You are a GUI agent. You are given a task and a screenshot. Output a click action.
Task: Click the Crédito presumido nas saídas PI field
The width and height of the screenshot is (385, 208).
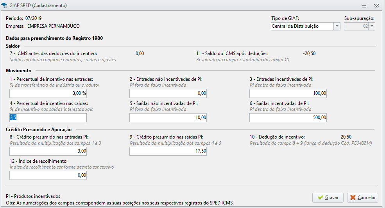coord(168,151)
